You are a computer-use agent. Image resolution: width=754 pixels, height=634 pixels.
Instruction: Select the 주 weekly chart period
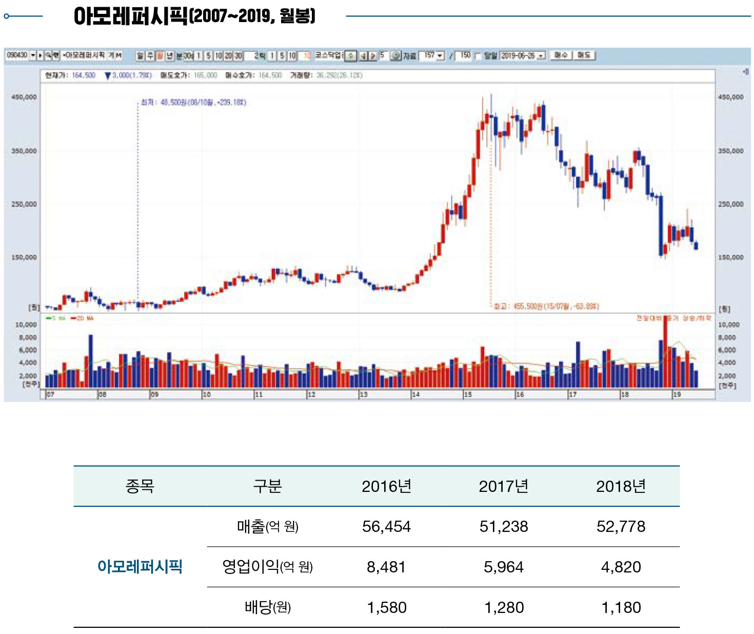pos(150,55)
